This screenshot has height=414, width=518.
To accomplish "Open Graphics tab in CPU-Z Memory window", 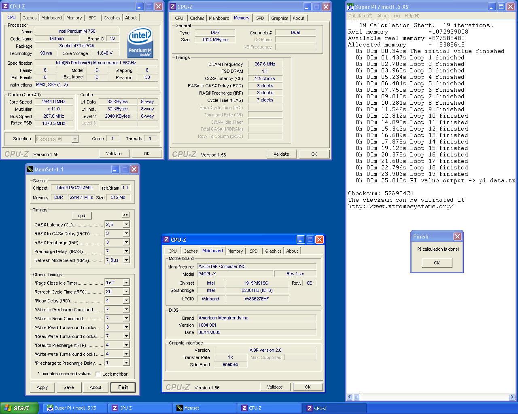I will (280, 18).
